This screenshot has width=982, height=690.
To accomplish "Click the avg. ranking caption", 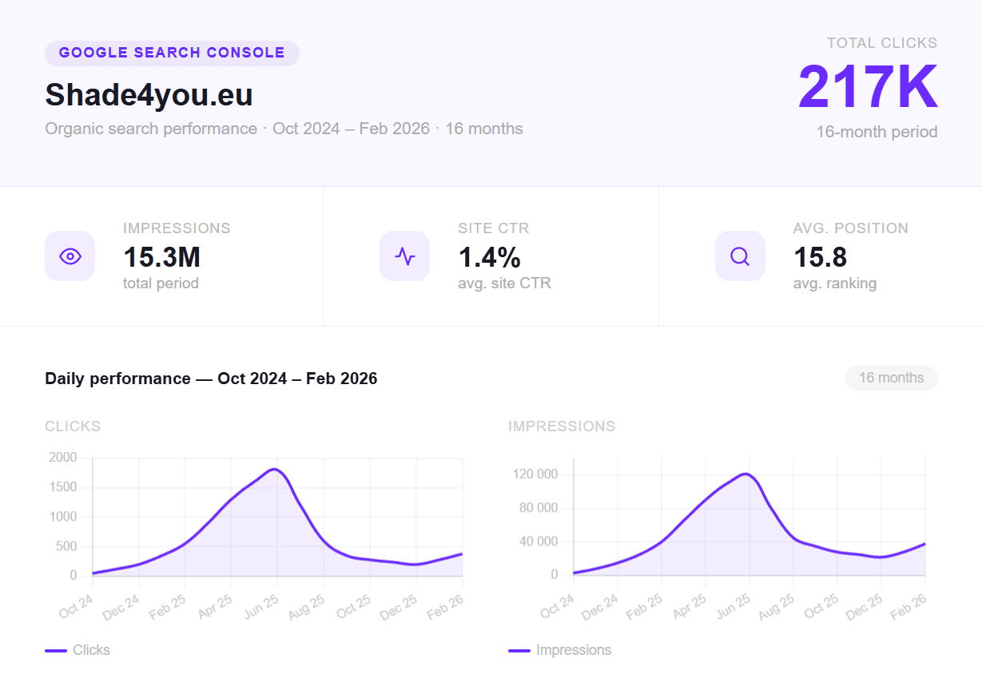I will pos(834,284).
